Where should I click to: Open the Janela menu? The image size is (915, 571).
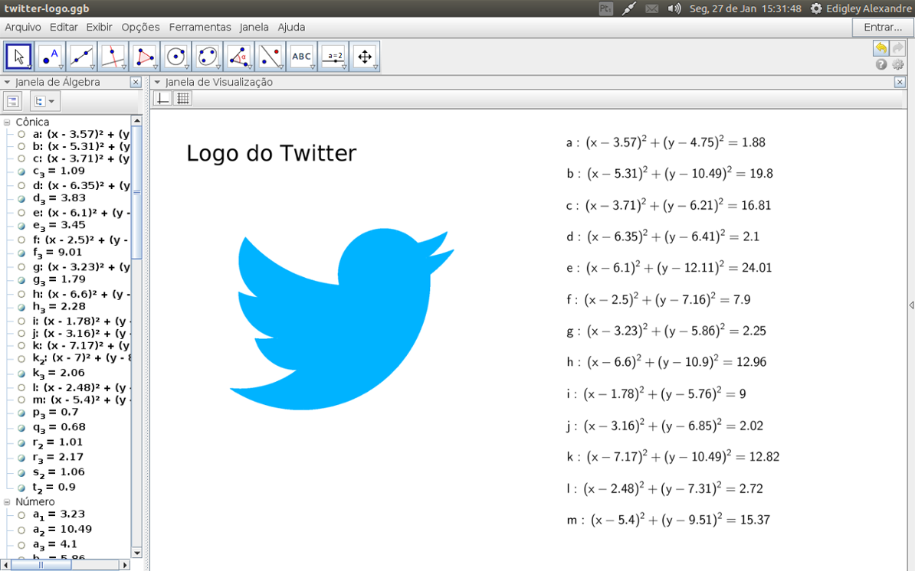coord(254,28)
